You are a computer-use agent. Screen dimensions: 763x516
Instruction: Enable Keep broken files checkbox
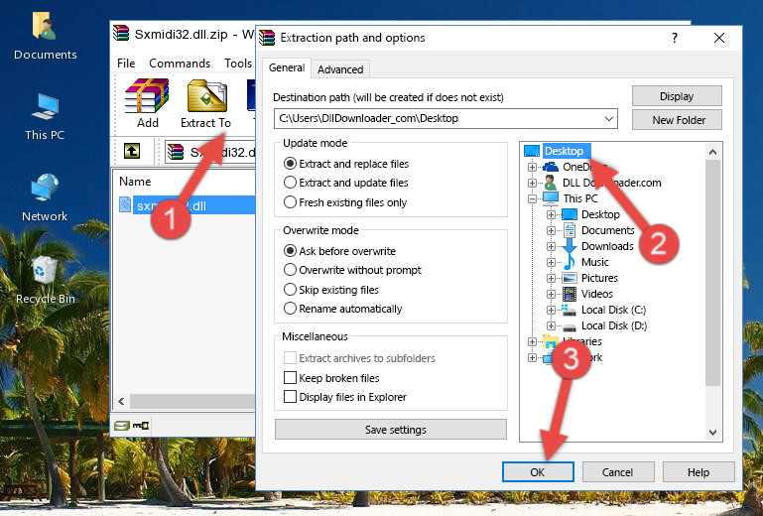(290, 378)
